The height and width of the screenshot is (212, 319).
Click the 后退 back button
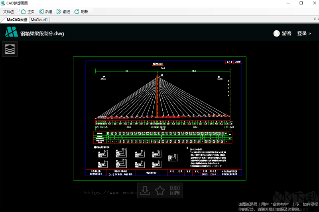point(45,12)
